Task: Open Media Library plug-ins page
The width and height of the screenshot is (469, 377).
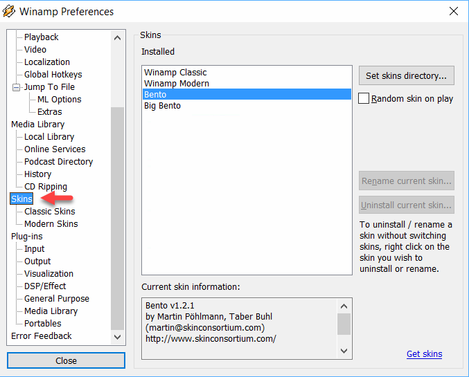Action: tap(51, 311)
